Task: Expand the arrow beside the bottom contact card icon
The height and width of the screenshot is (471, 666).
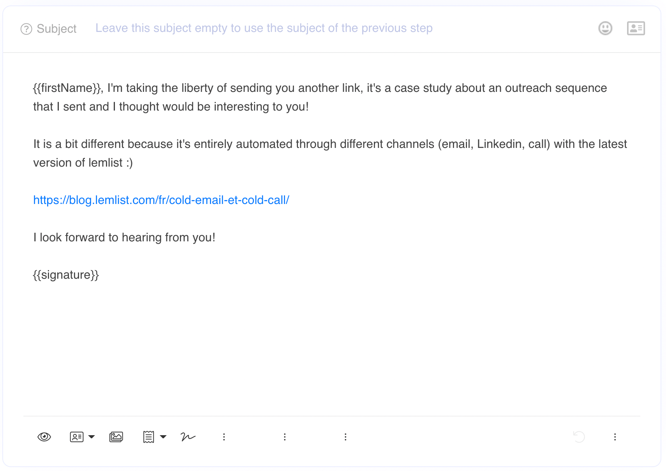Action: click(92, 437)
